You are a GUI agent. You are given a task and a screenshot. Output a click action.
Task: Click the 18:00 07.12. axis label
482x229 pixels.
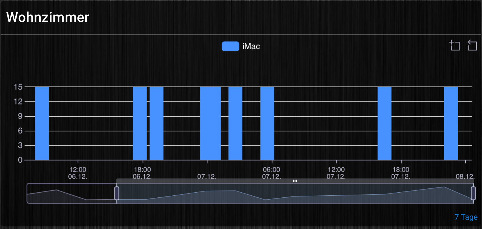(401, 173)
